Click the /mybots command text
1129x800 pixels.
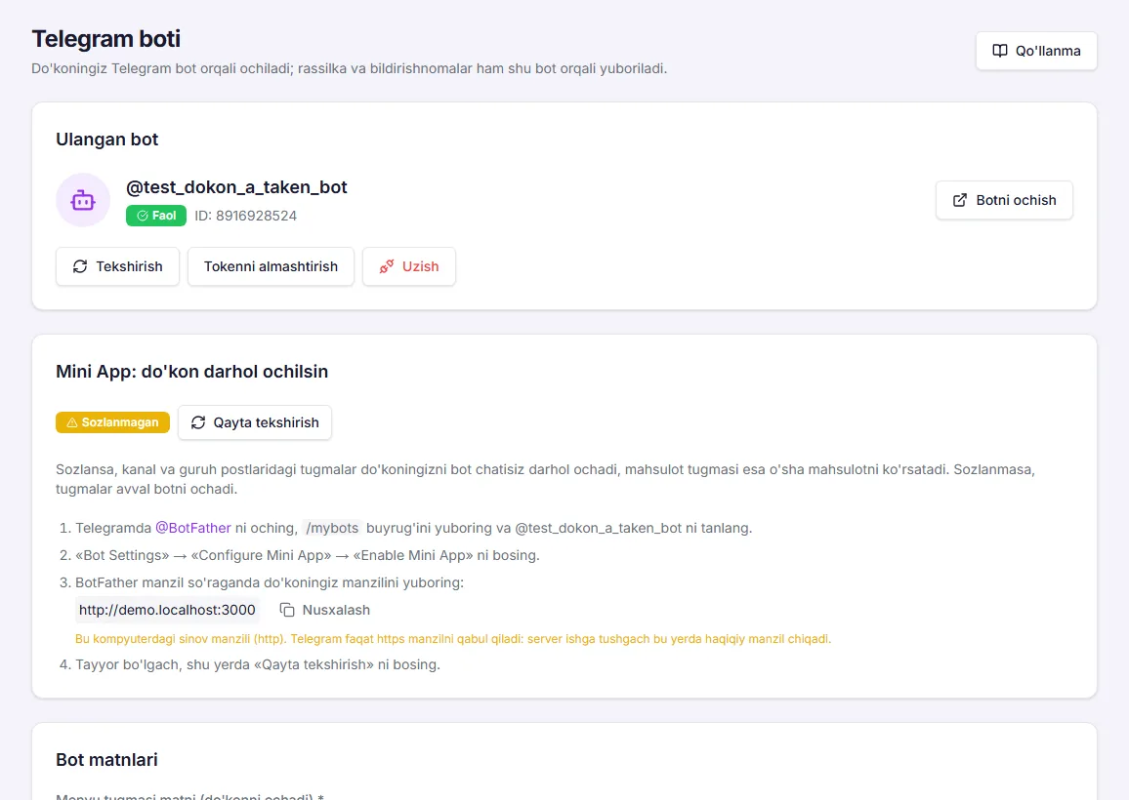pyautogui.click(x=332, y=528)
